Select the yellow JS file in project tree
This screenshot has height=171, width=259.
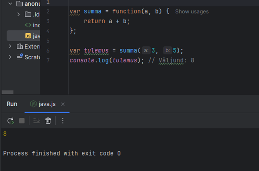[28, 36]
